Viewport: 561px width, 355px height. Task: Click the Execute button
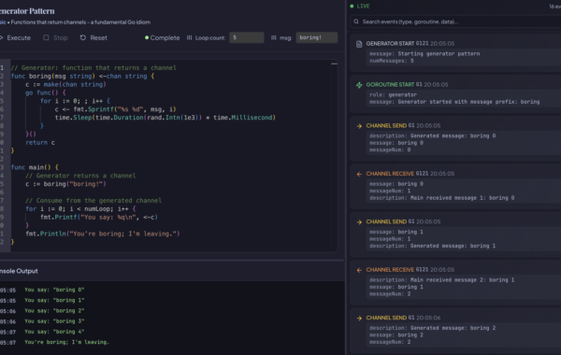[15, 37]
